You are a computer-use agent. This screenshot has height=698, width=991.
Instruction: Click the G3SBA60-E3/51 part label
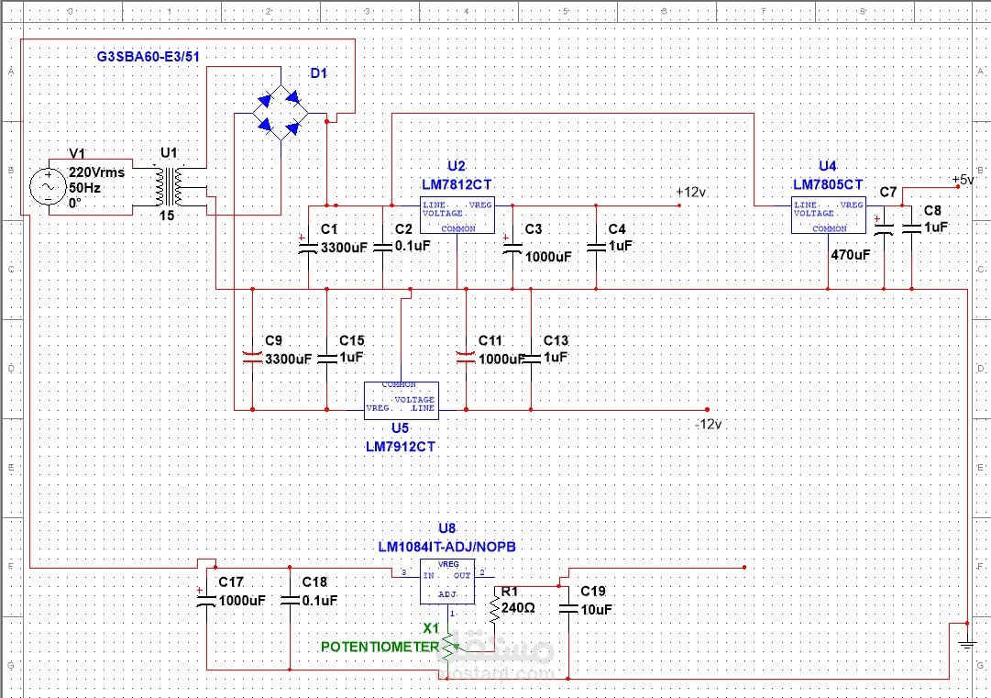[x=148, y=56]
